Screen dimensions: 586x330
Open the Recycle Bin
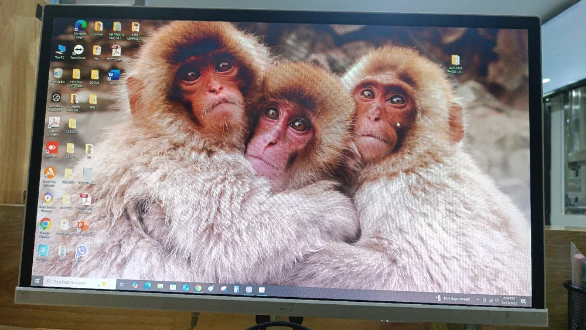[58, 73]
